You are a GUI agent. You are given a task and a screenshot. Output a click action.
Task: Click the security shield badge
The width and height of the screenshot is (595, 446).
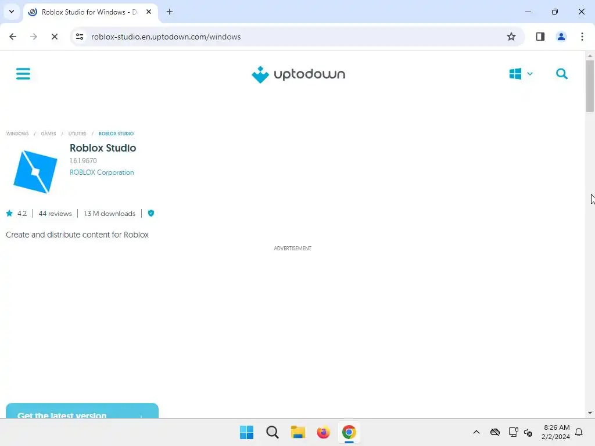coord(151,213)
